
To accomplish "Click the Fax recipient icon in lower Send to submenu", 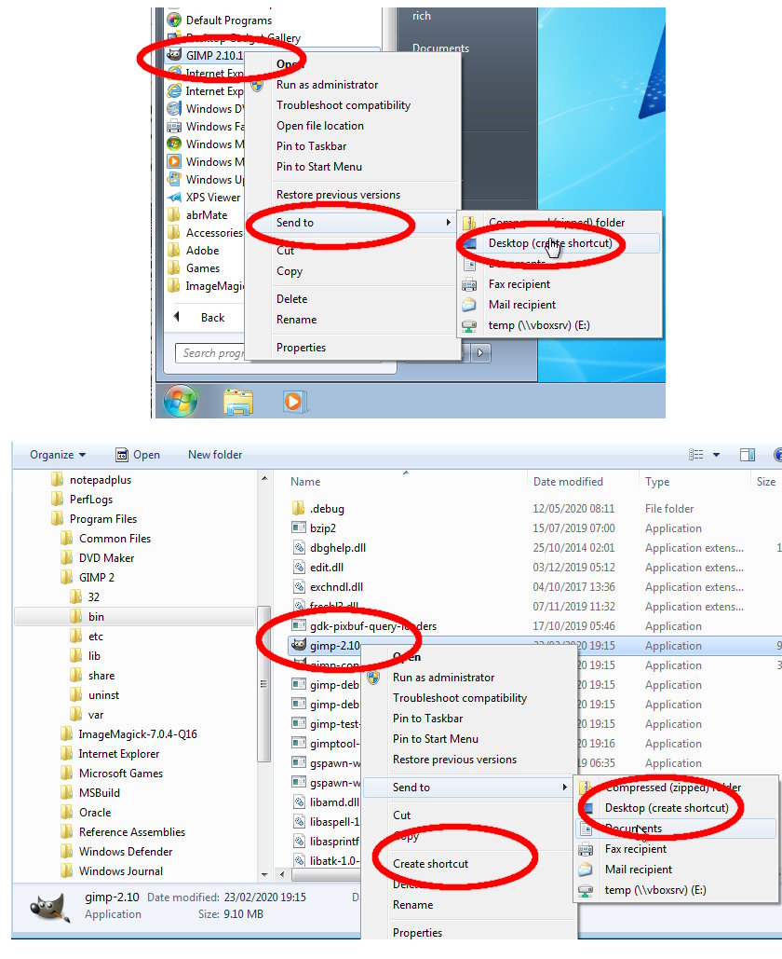I will pos(586,849).
